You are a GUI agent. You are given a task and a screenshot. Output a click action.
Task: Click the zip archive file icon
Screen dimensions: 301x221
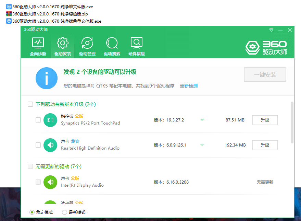[9, 14]
